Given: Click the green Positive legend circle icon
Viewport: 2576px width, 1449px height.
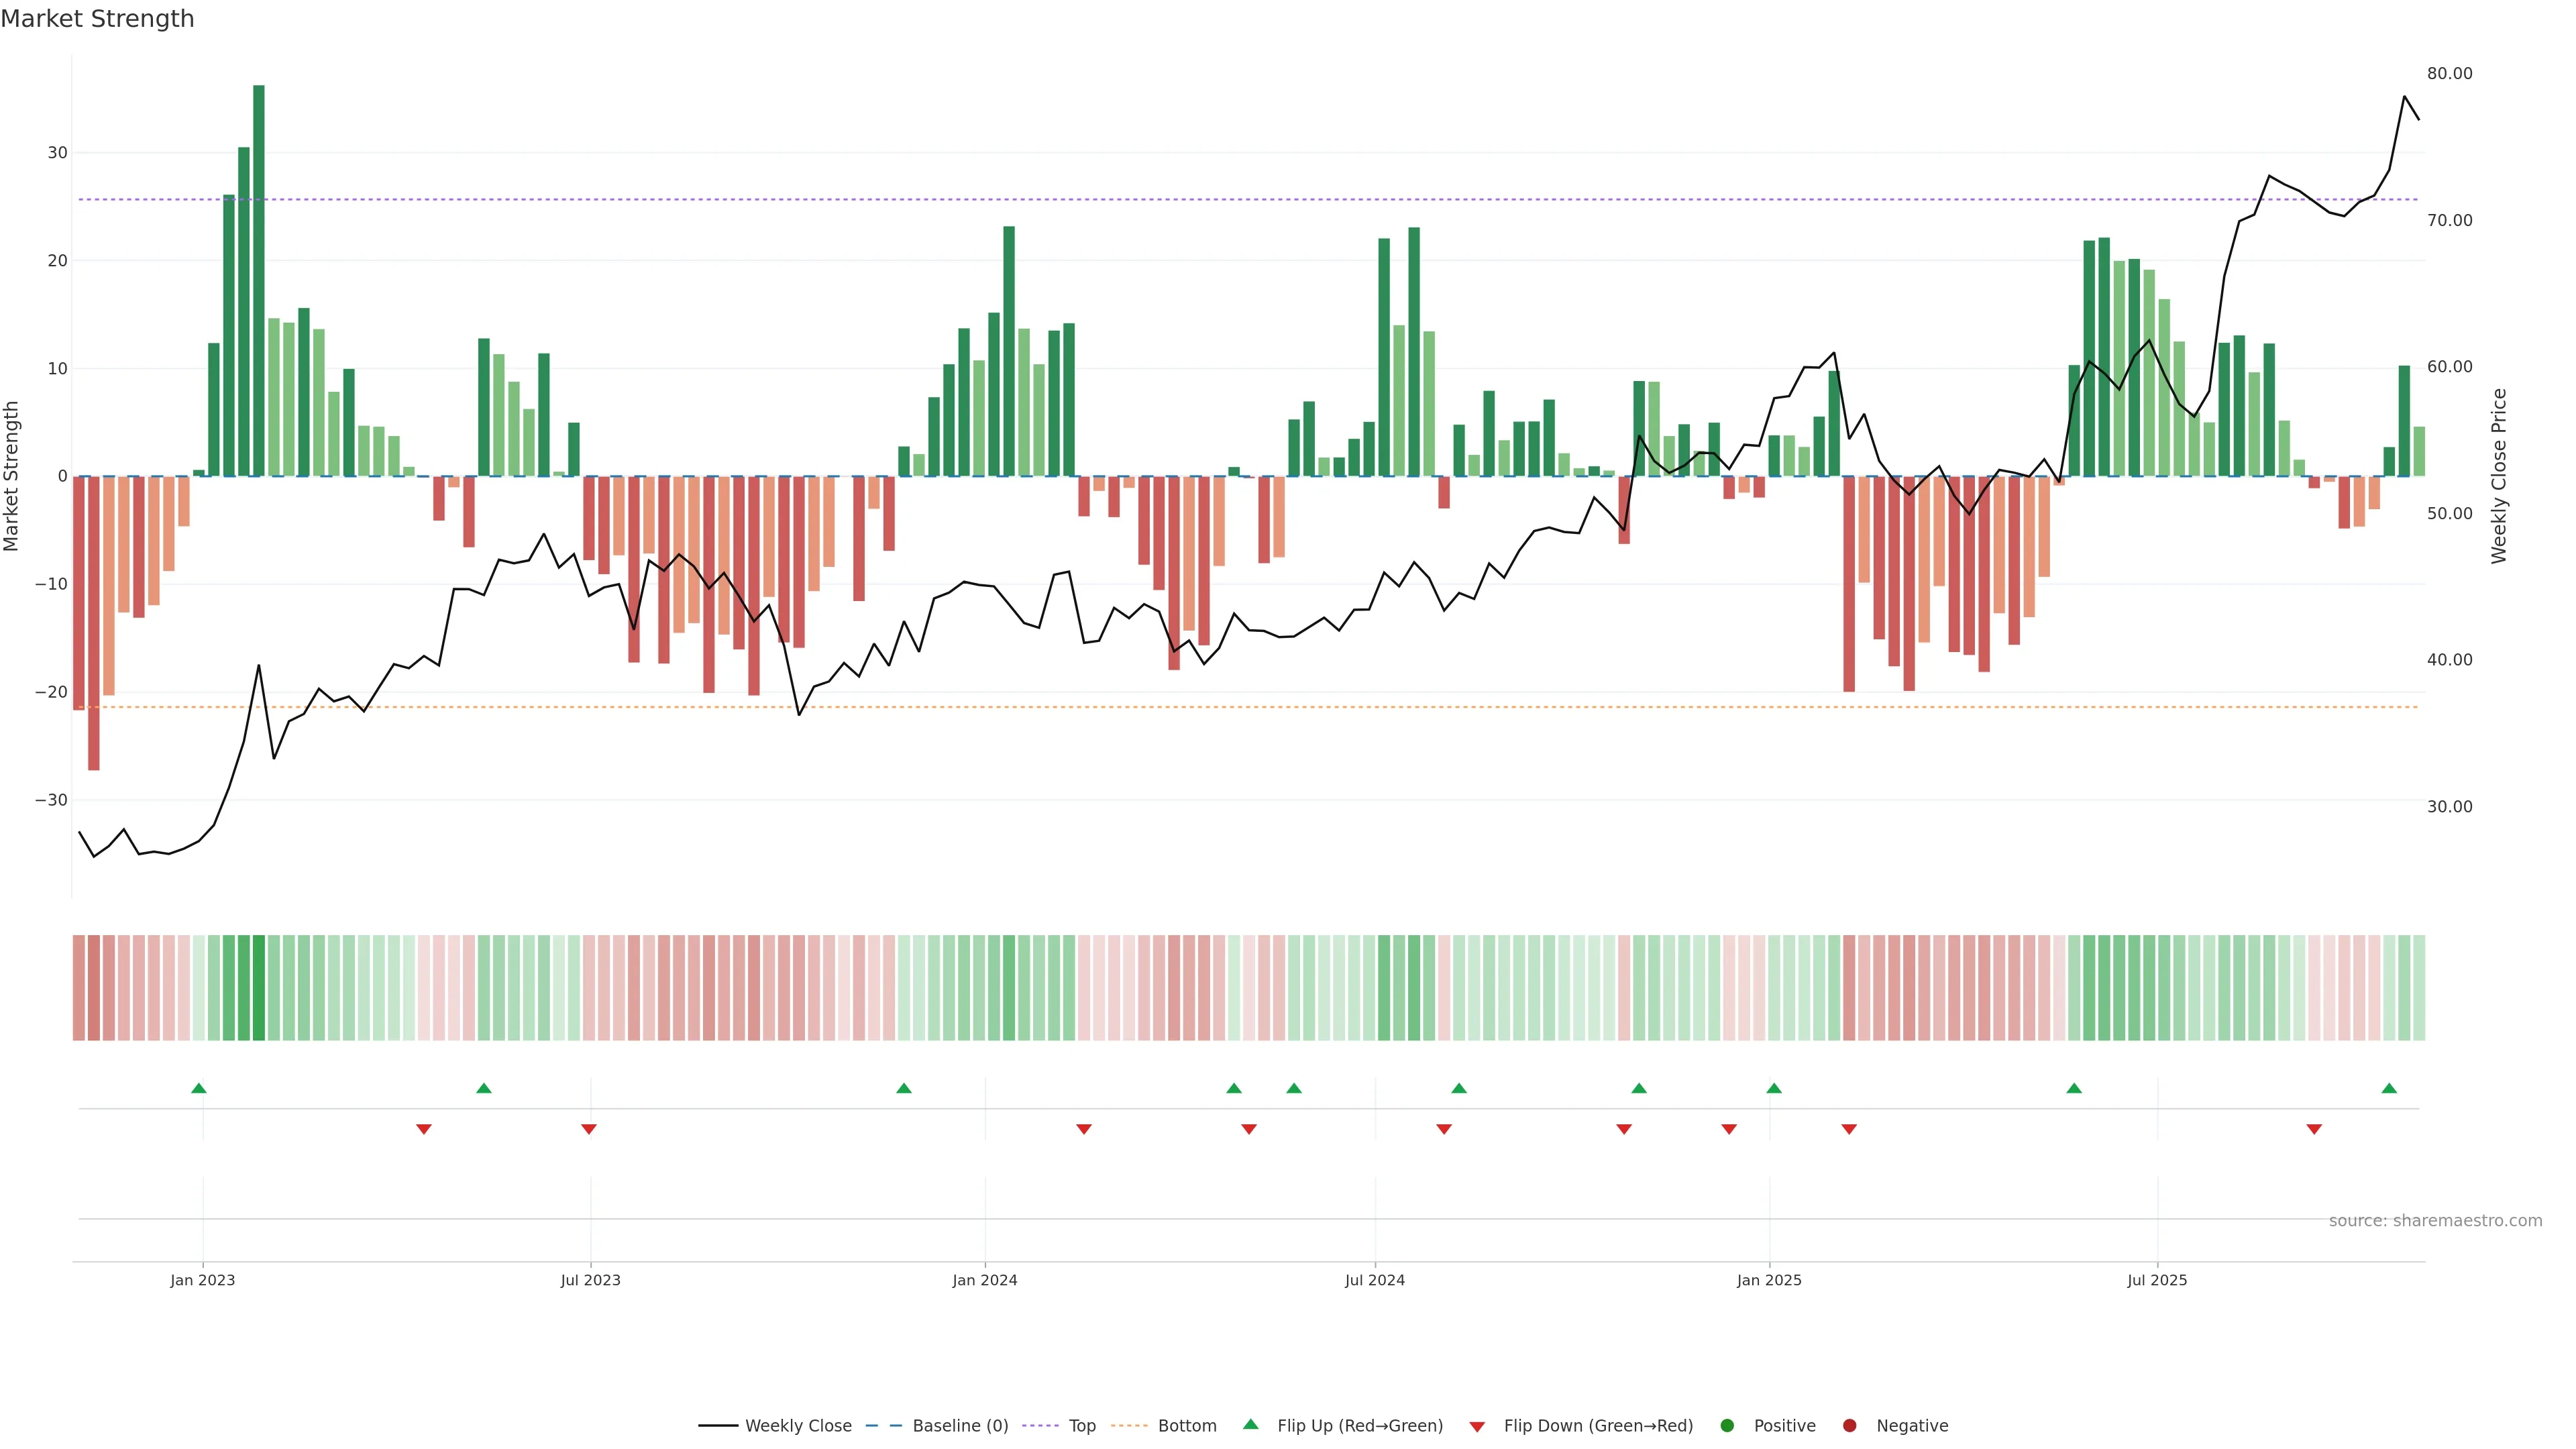Looking at the screenshot, I should [1727, 1426].
